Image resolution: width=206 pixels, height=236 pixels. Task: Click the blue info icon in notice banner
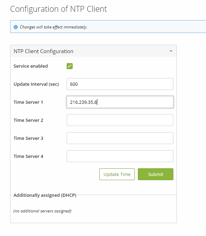[x=16, y=27]
